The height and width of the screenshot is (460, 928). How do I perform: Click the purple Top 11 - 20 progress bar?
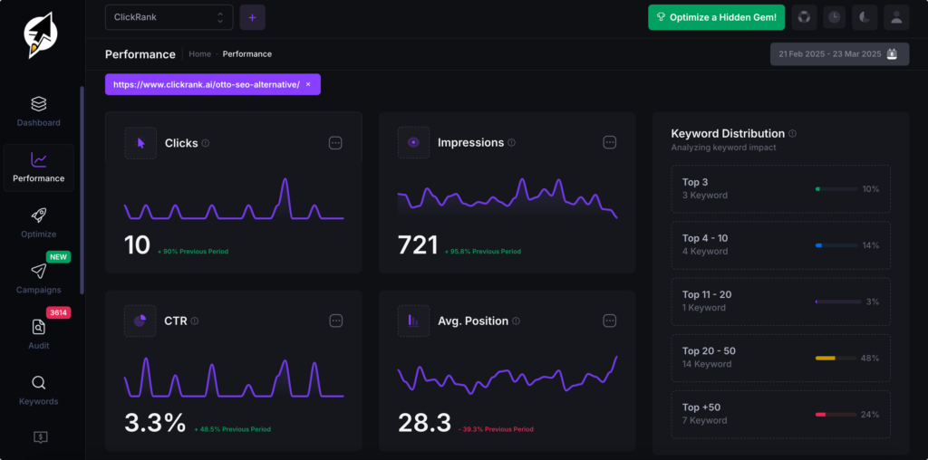pyautogui.click(x=838, y=302)
